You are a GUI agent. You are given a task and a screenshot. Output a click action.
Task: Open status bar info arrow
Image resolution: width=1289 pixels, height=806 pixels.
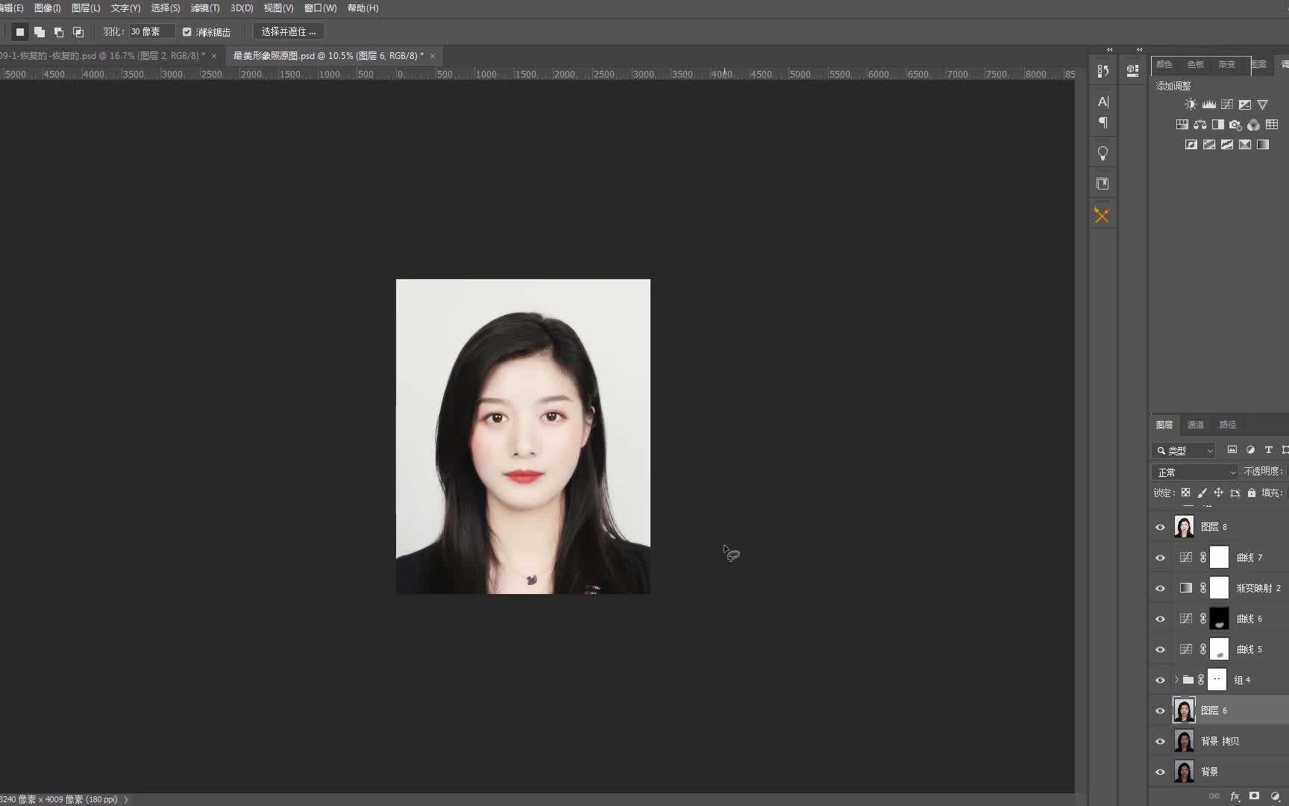126,799
